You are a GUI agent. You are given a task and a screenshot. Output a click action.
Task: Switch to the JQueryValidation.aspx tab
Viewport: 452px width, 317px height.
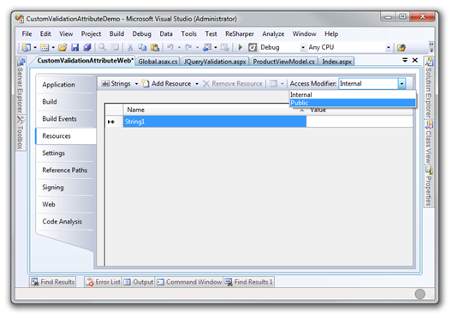coord(215,62)
